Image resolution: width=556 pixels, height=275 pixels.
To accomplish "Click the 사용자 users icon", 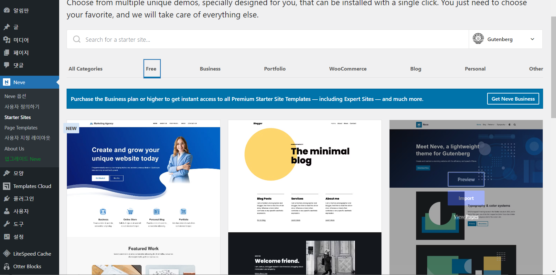I will (7, 211).
